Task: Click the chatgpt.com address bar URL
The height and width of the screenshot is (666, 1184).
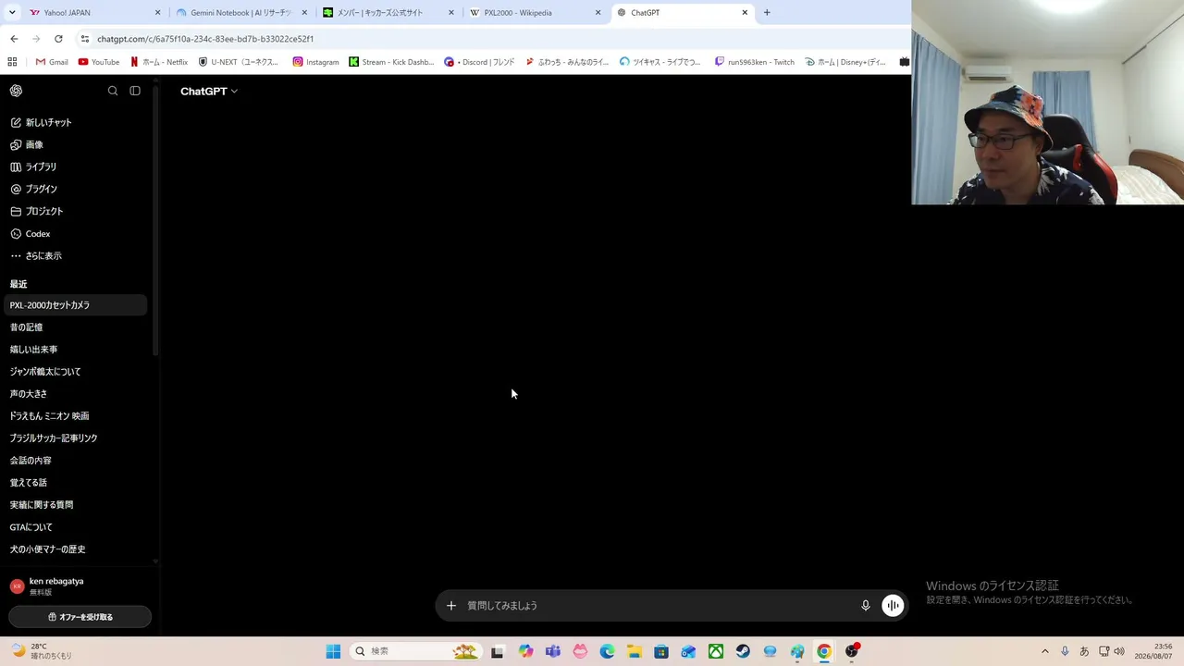Action: tap(205, 39)
